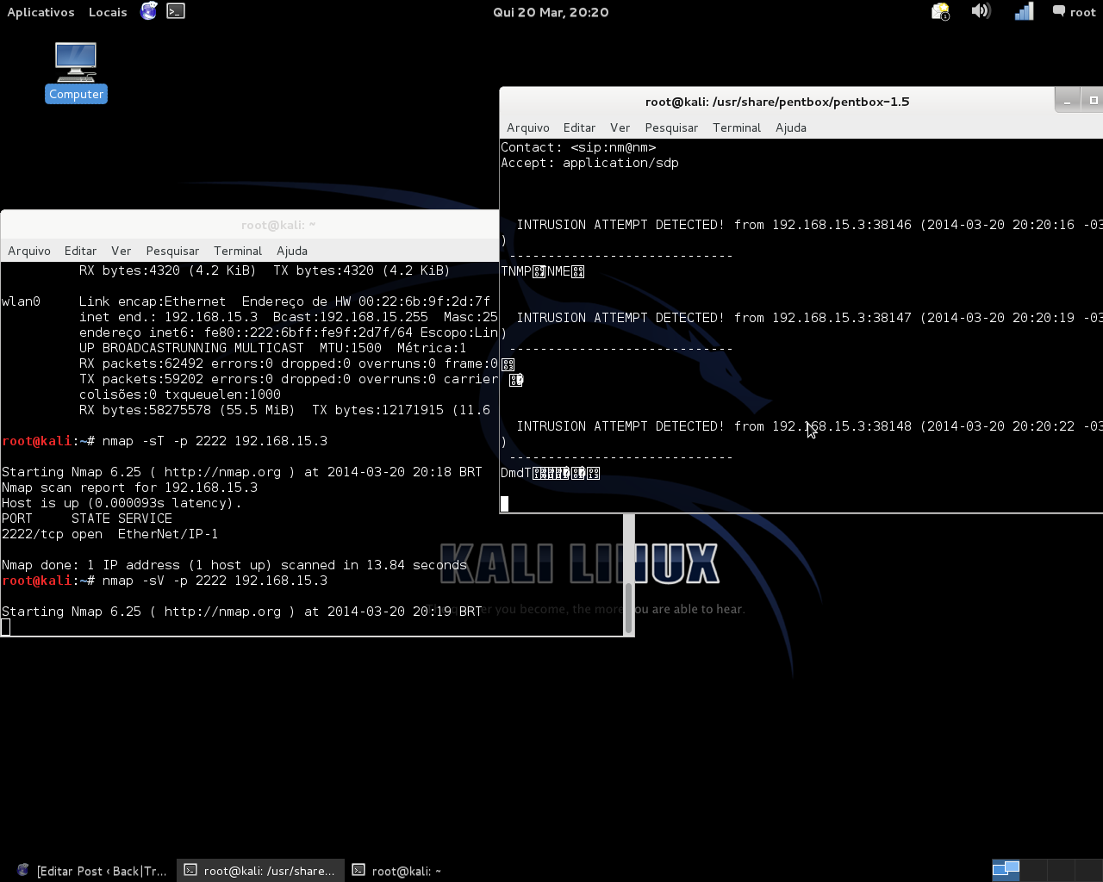Open Arquivo menu in pentbox terminal
This screenshot has height=882, width=1103.
[527, 127]
